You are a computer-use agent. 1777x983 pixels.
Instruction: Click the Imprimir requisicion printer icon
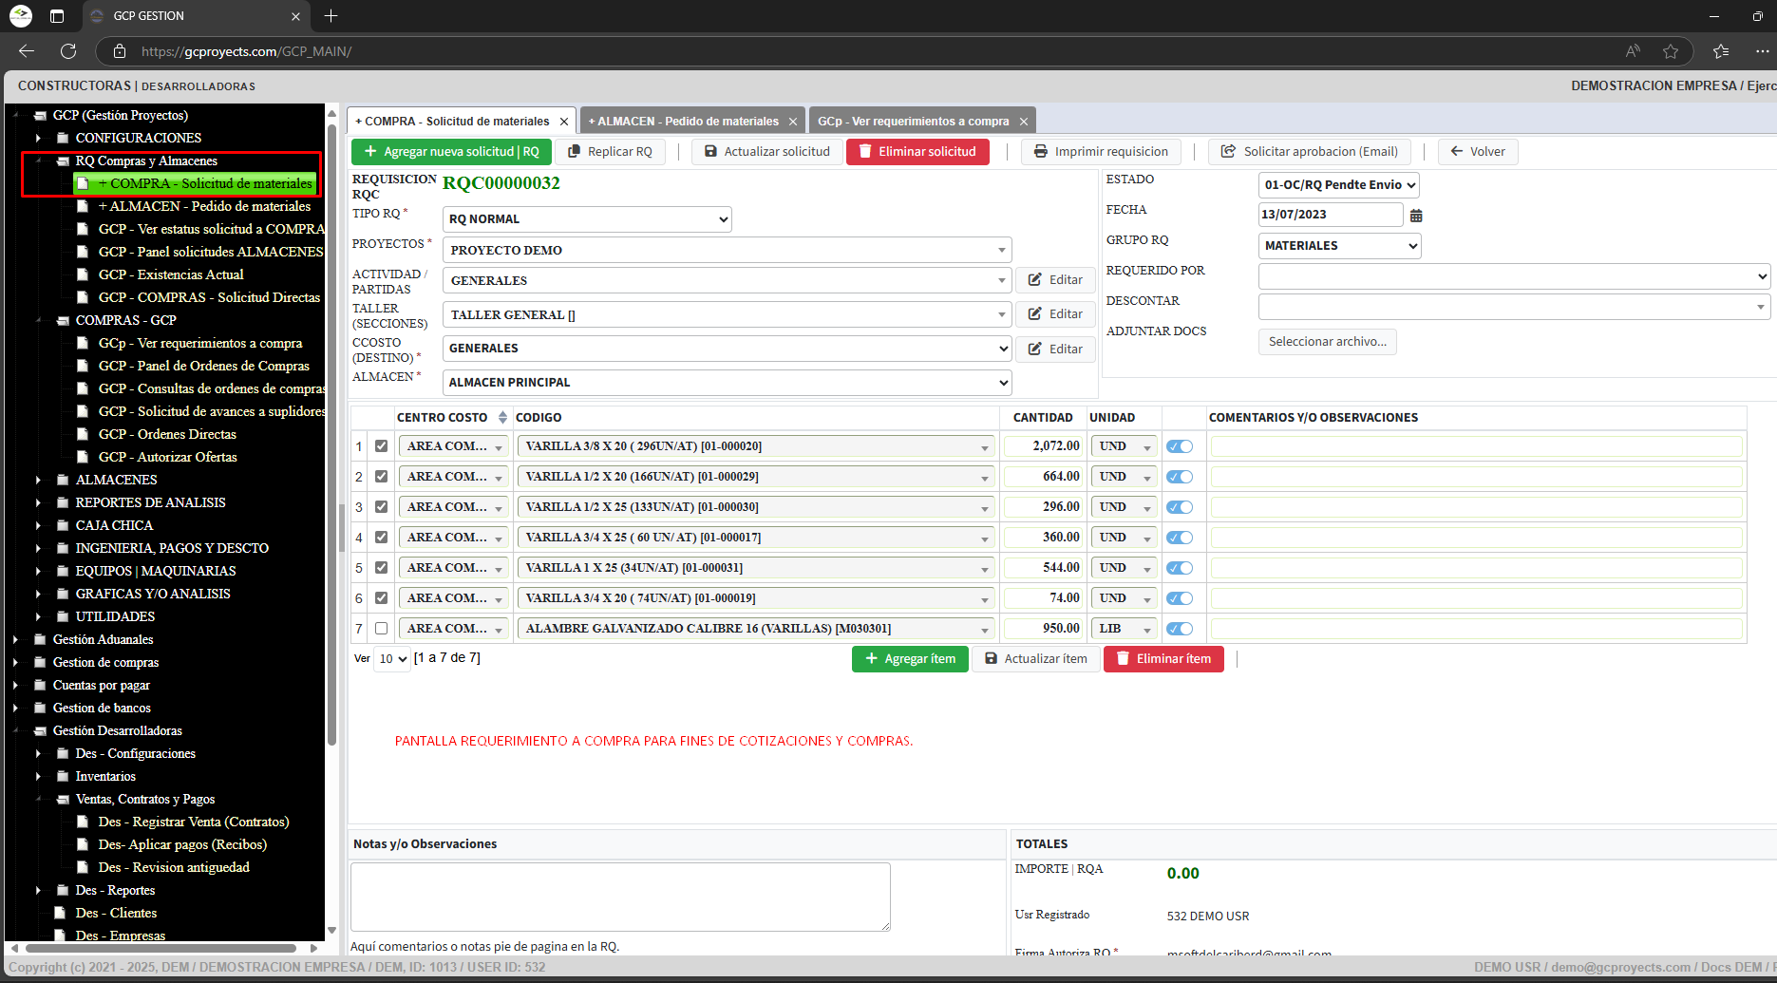1041,152
